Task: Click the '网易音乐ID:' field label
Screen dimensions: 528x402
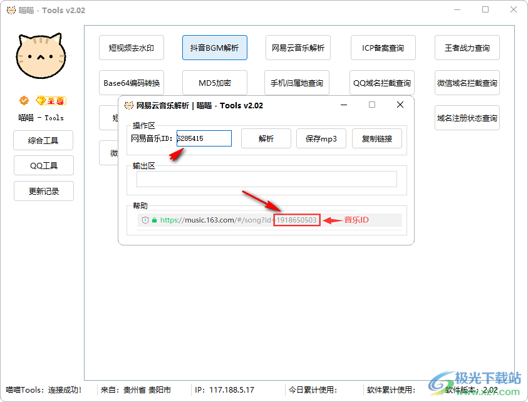Action: (x=152, y=138)
